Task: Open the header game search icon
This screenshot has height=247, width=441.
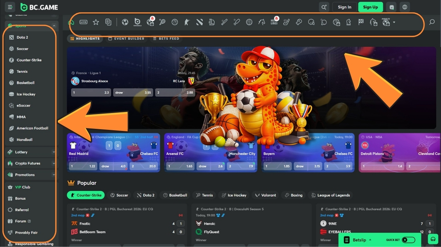Action: tap(324, 7)
